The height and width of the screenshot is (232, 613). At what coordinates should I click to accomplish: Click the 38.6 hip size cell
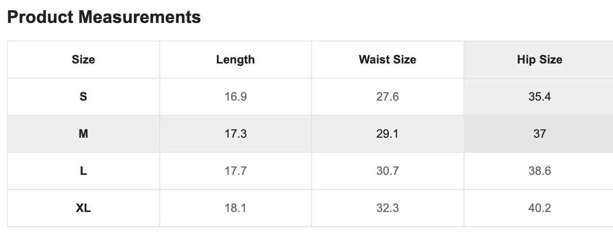(539, 171)
